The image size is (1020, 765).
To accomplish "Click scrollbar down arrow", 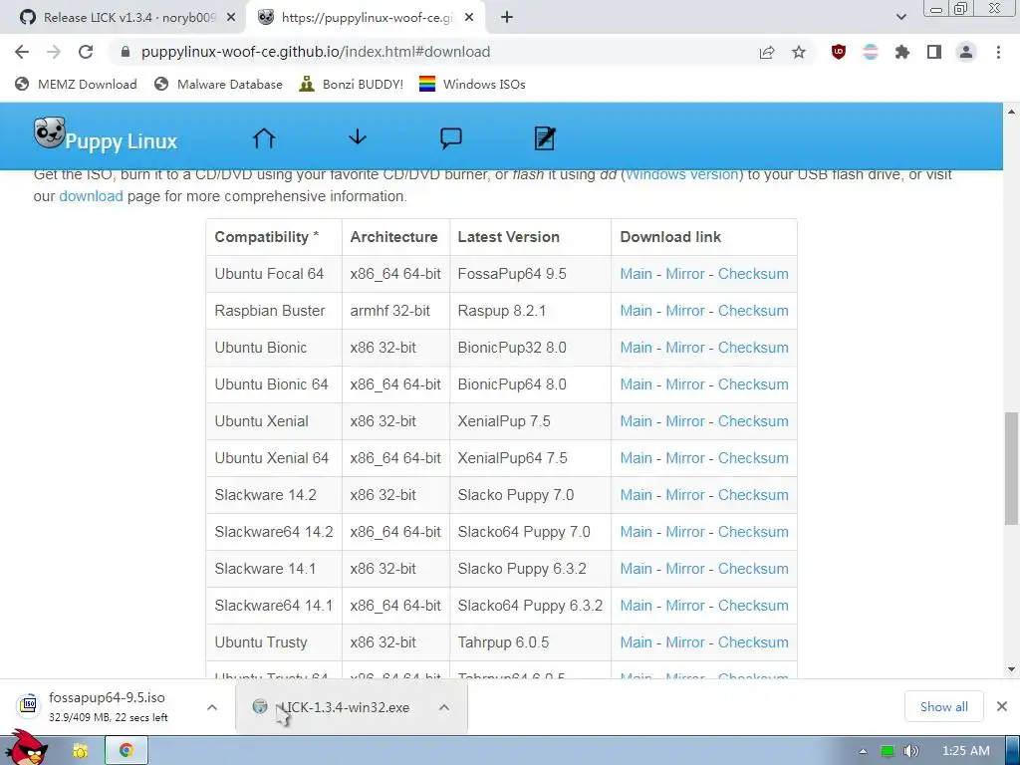I will point(1011,668).
